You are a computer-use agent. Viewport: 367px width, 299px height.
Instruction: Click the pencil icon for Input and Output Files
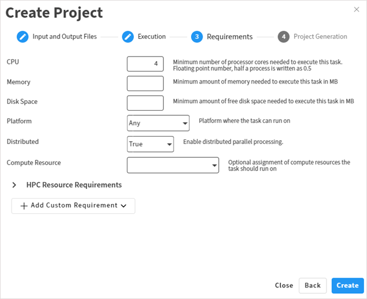pos(23,37)
